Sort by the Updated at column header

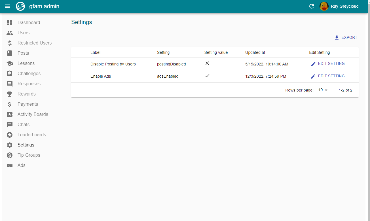[255, 52]
